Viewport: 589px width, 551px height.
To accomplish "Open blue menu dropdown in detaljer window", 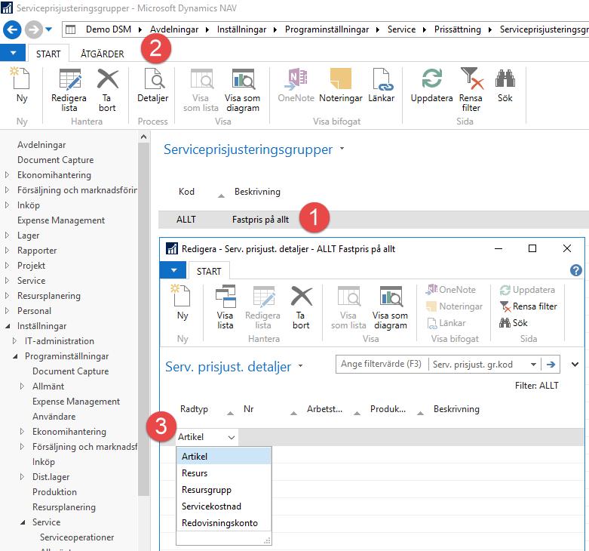I will click(x=173, y=270).
